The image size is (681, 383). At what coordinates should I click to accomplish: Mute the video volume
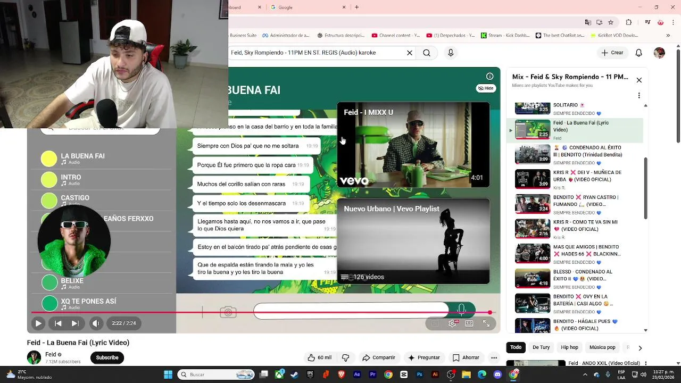point(96,323)
